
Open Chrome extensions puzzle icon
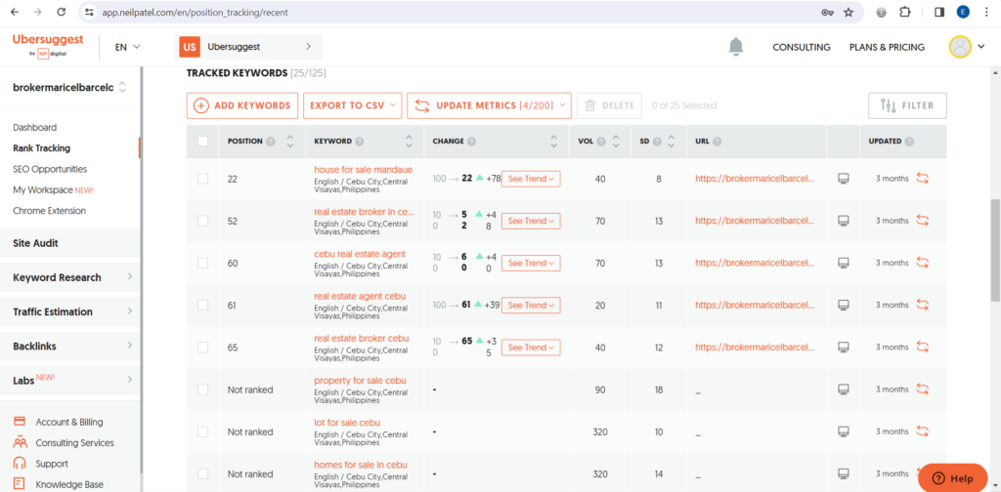point(904,12)
